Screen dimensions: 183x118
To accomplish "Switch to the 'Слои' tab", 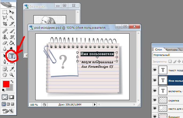I will [x=158, y=49].
